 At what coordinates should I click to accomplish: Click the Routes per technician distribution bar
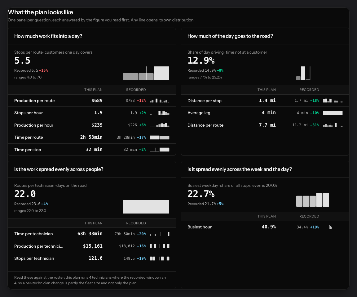pos(146,207)
